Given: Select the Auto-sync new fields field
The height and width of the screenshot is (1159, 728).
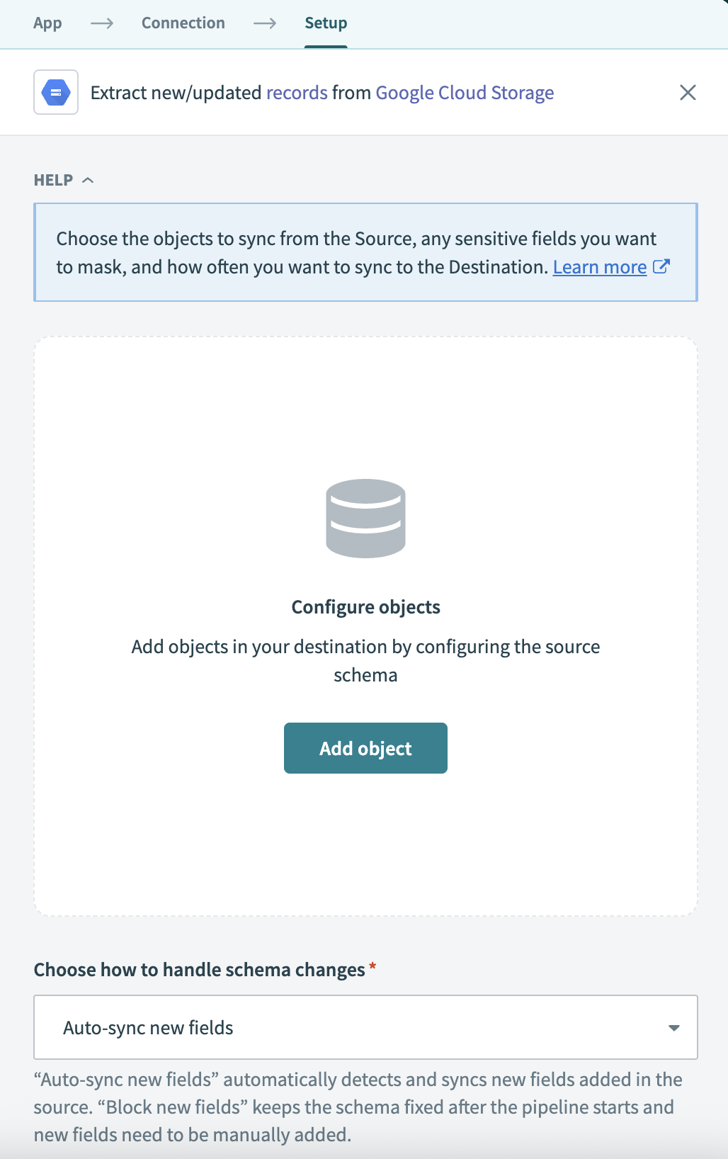Looking at the screenshot, I should coord(283,1027).
